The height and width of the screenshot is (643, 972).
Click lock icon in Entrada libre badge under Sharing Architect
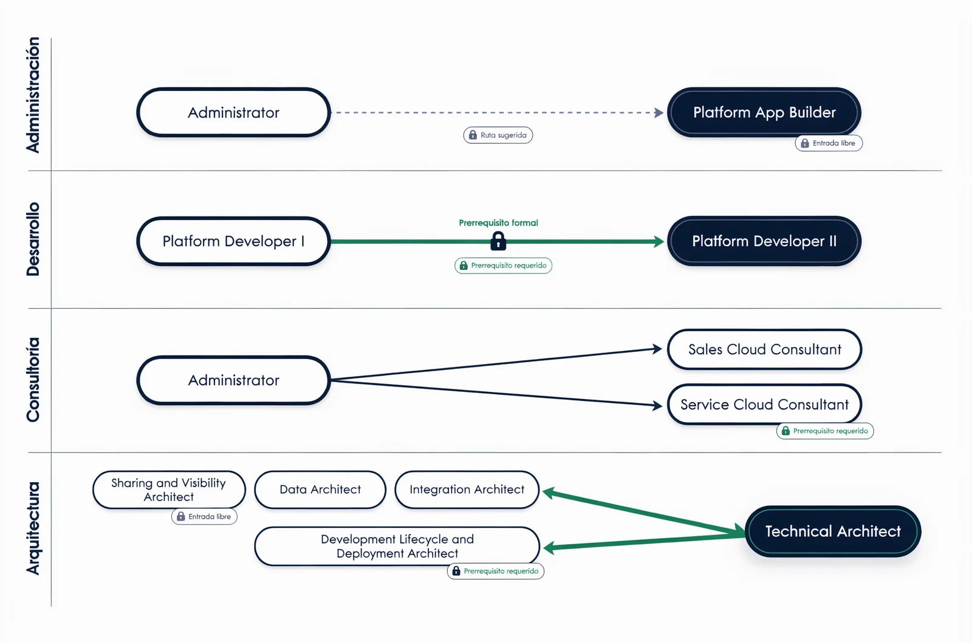coord(180,517)
